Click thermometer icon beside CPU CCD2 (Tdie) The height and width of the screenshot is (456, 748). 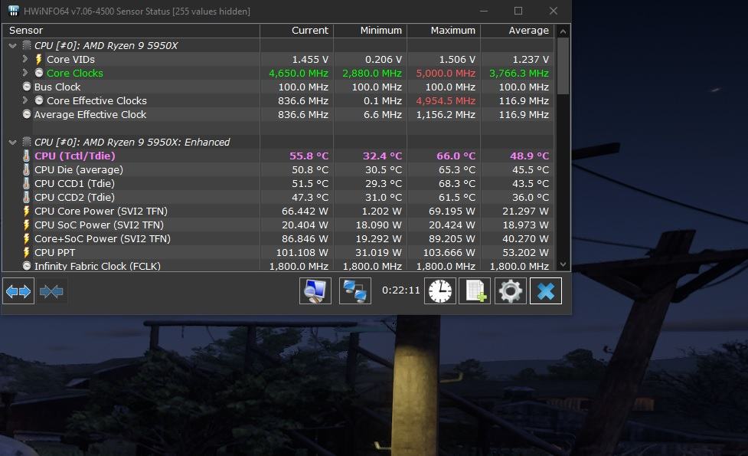click(x=27, y=197)
